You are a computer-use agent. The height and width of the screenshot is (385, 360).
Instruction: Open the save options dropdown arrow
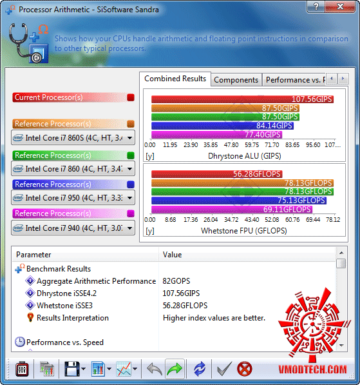[83, 368]
